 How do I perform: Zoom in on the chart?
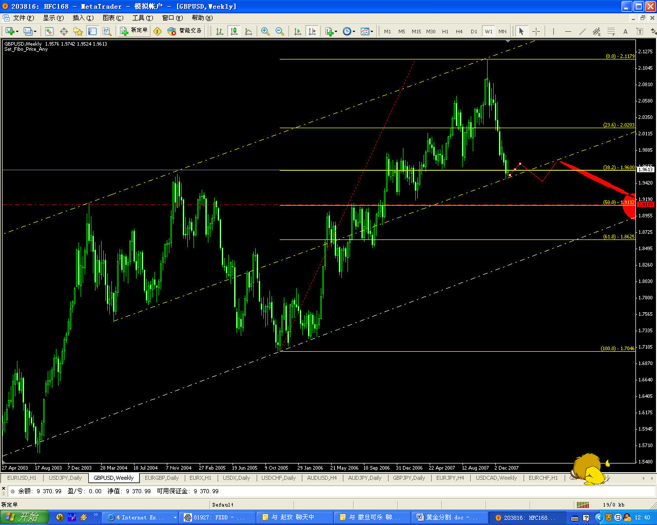coord(265,31)
